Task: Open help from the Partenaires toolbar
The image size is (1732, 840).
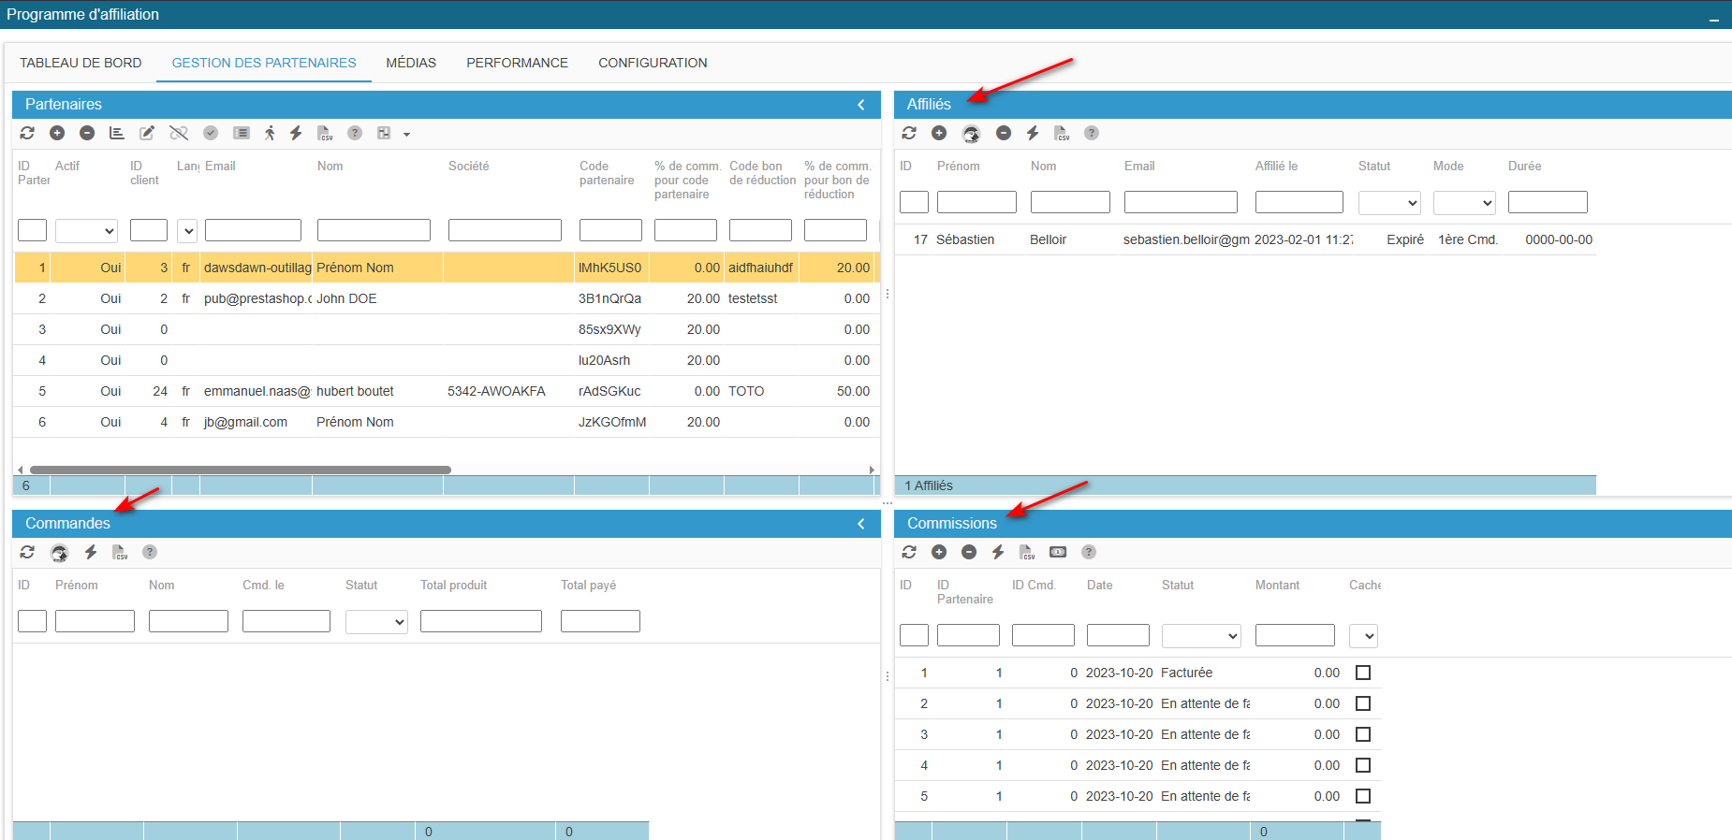Action: (355, 133)
